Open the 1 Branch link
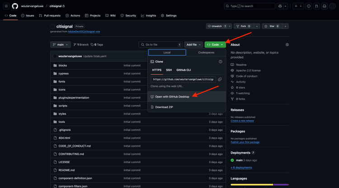 coord(81,44)
